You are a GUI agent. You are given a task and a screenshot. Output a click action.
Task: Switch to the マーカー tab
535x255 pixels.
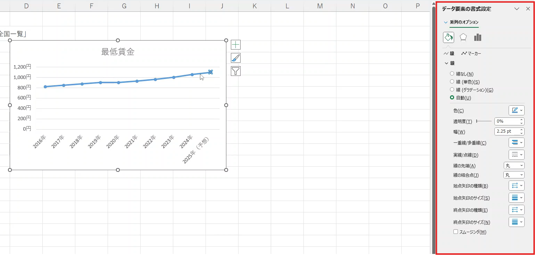tap(471, 54)
